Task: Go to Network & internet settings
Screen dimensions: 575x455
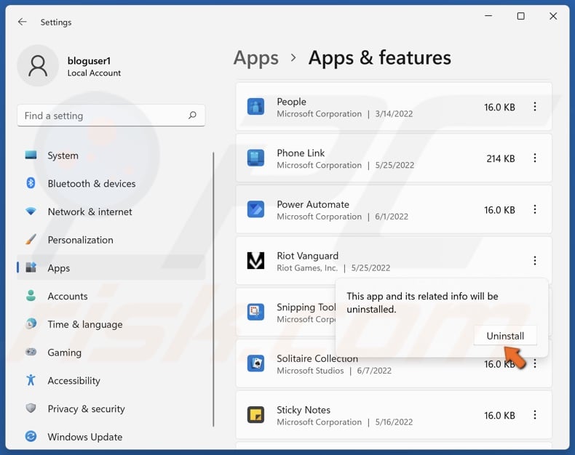Action: 111,212
